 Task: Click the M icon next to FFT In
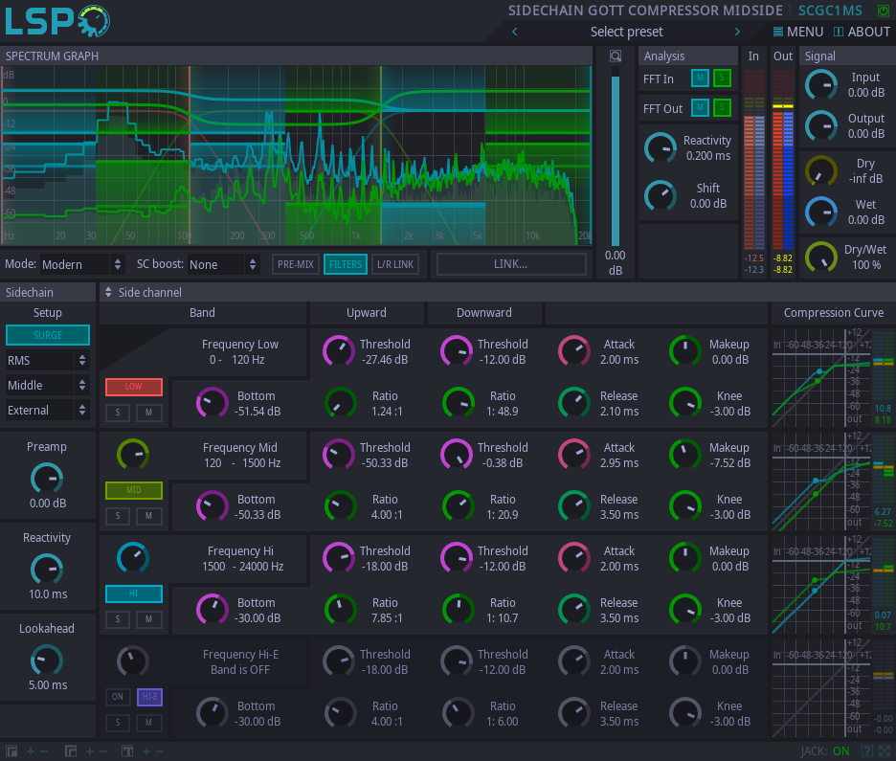[700, 78]
